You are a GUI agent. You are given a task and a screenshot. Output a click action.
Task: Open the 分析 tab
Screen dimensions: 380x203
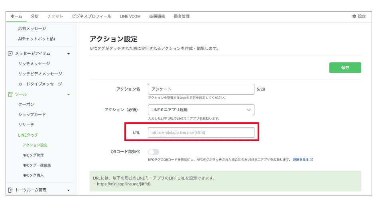pos(35,16)
